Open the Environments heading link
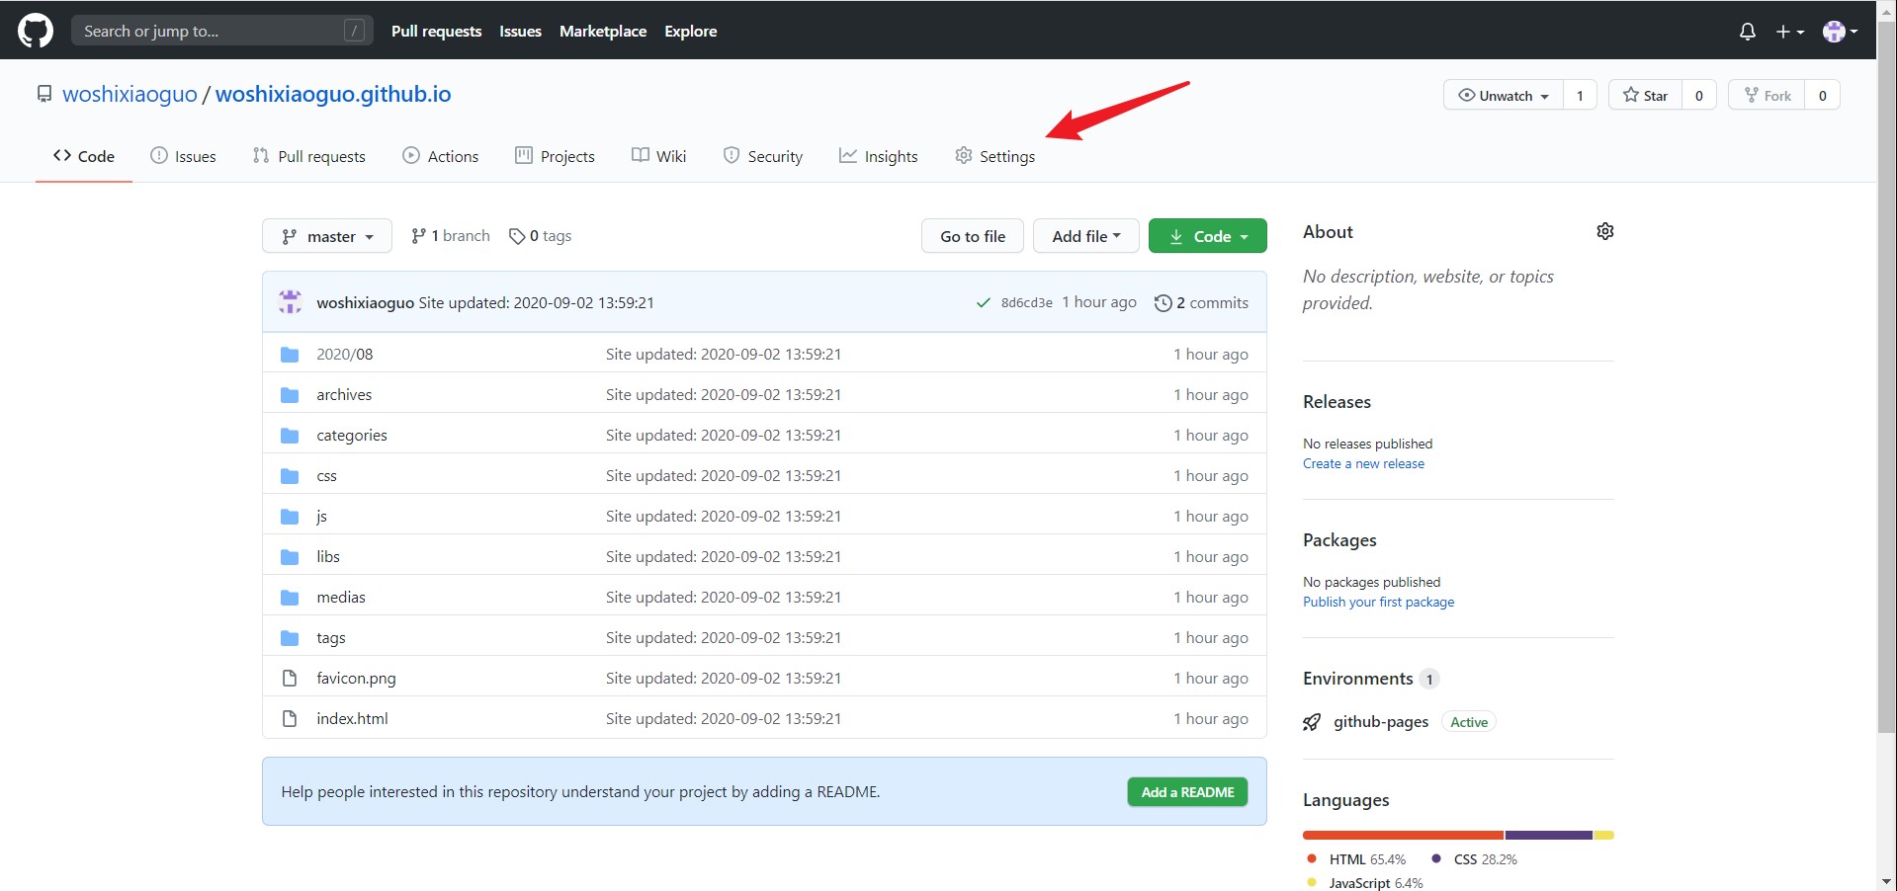The width and height of the screenshot is (1897, 891). tap(1370, 679)
